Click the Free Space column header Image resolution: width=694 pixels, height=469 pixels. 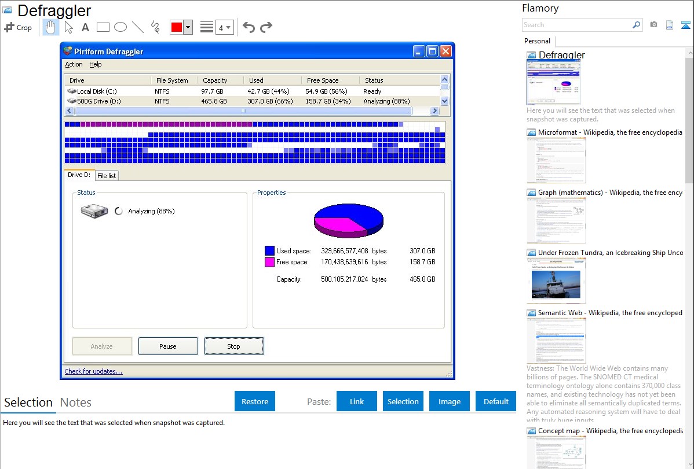331,80
